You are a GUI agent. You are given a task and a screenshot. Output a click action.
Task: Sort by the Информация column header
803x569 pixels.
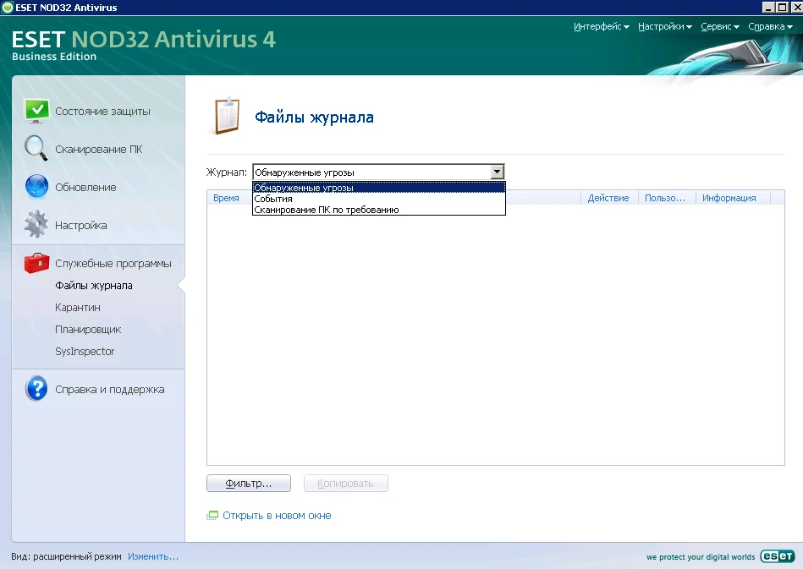click(733, 198)
